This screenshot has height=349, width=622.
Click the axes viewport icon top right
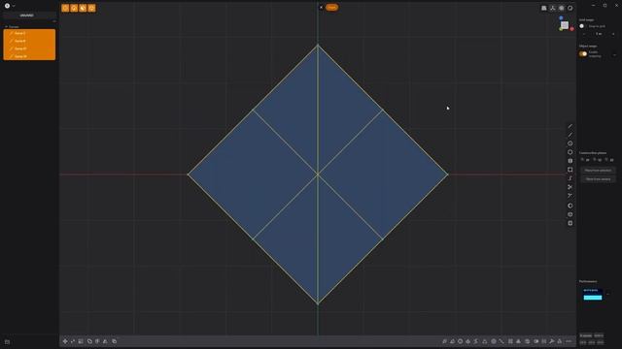coord(553,8)
